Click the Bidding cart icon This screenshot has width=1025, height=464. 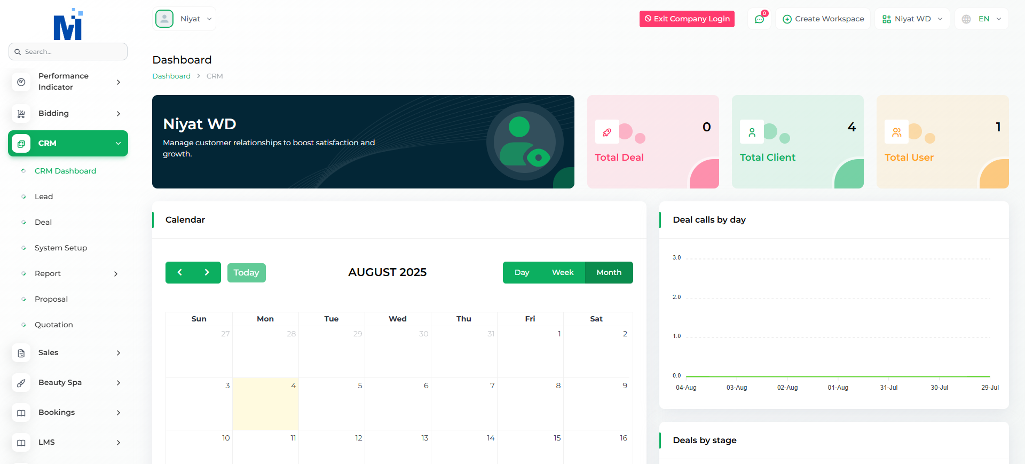point(21,114)
